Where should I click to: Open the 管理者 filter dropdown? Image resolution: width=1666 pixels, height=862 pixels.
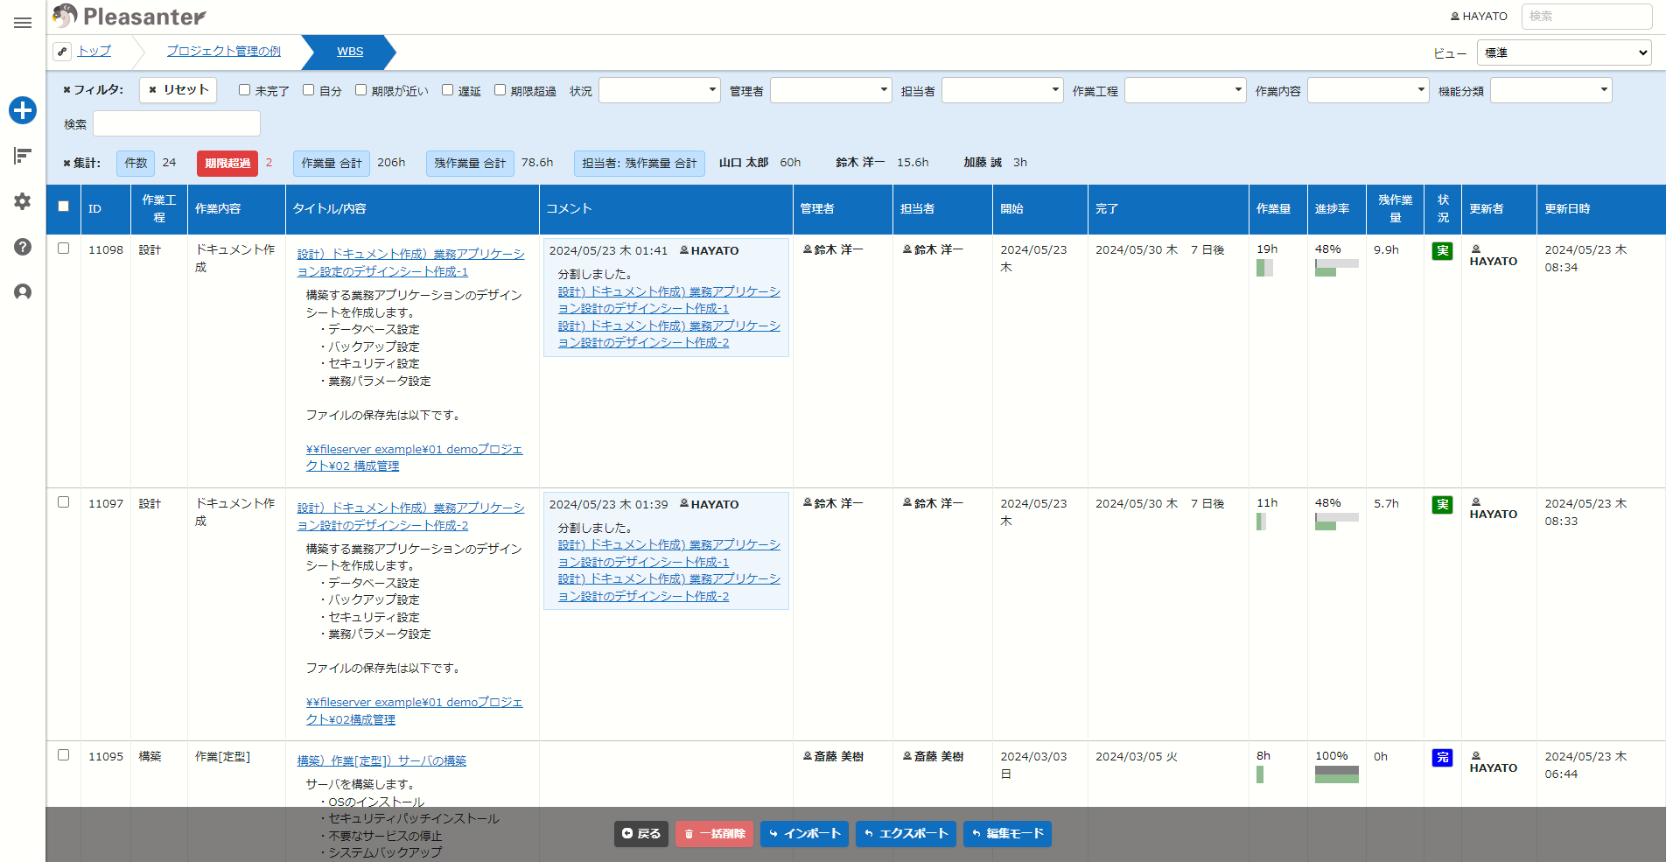(x=831, y=90)
